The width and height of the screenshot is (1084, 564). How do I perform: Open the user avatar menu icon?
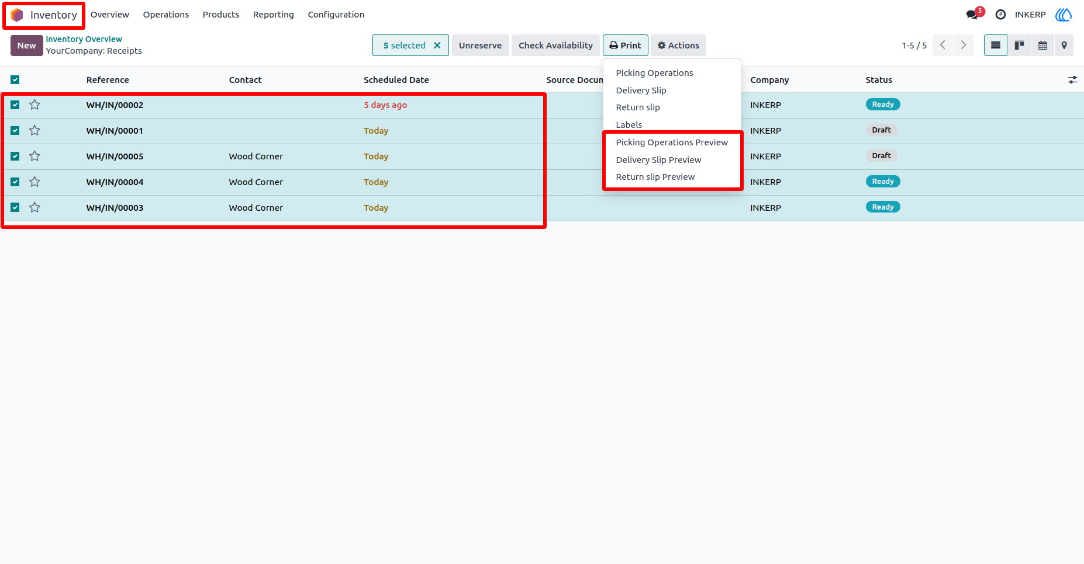[1064, 15]
